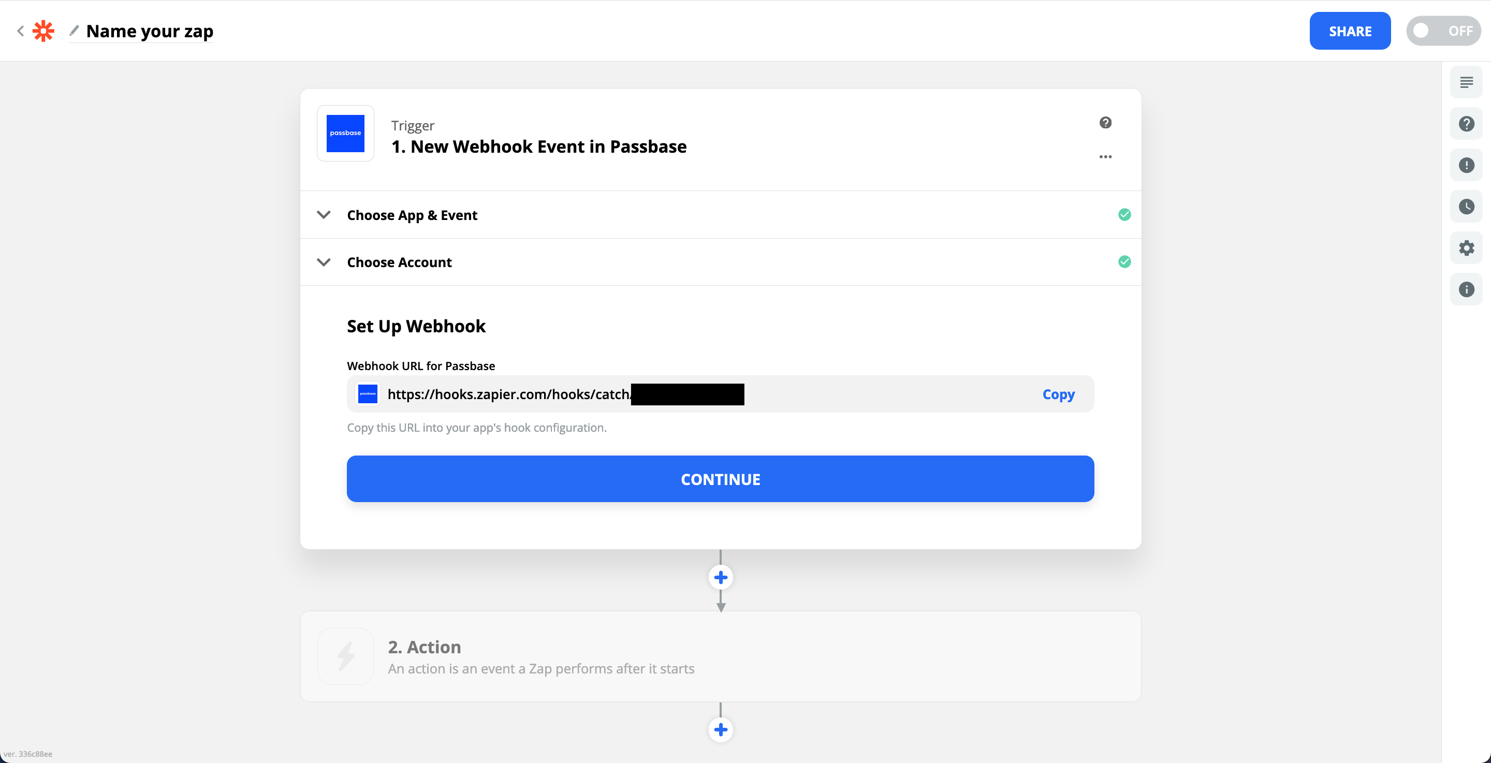1491x763 pixels.
Task: Edit the 'Name your zap' title field
Action: pyautogui.click(x=149, y=31)
